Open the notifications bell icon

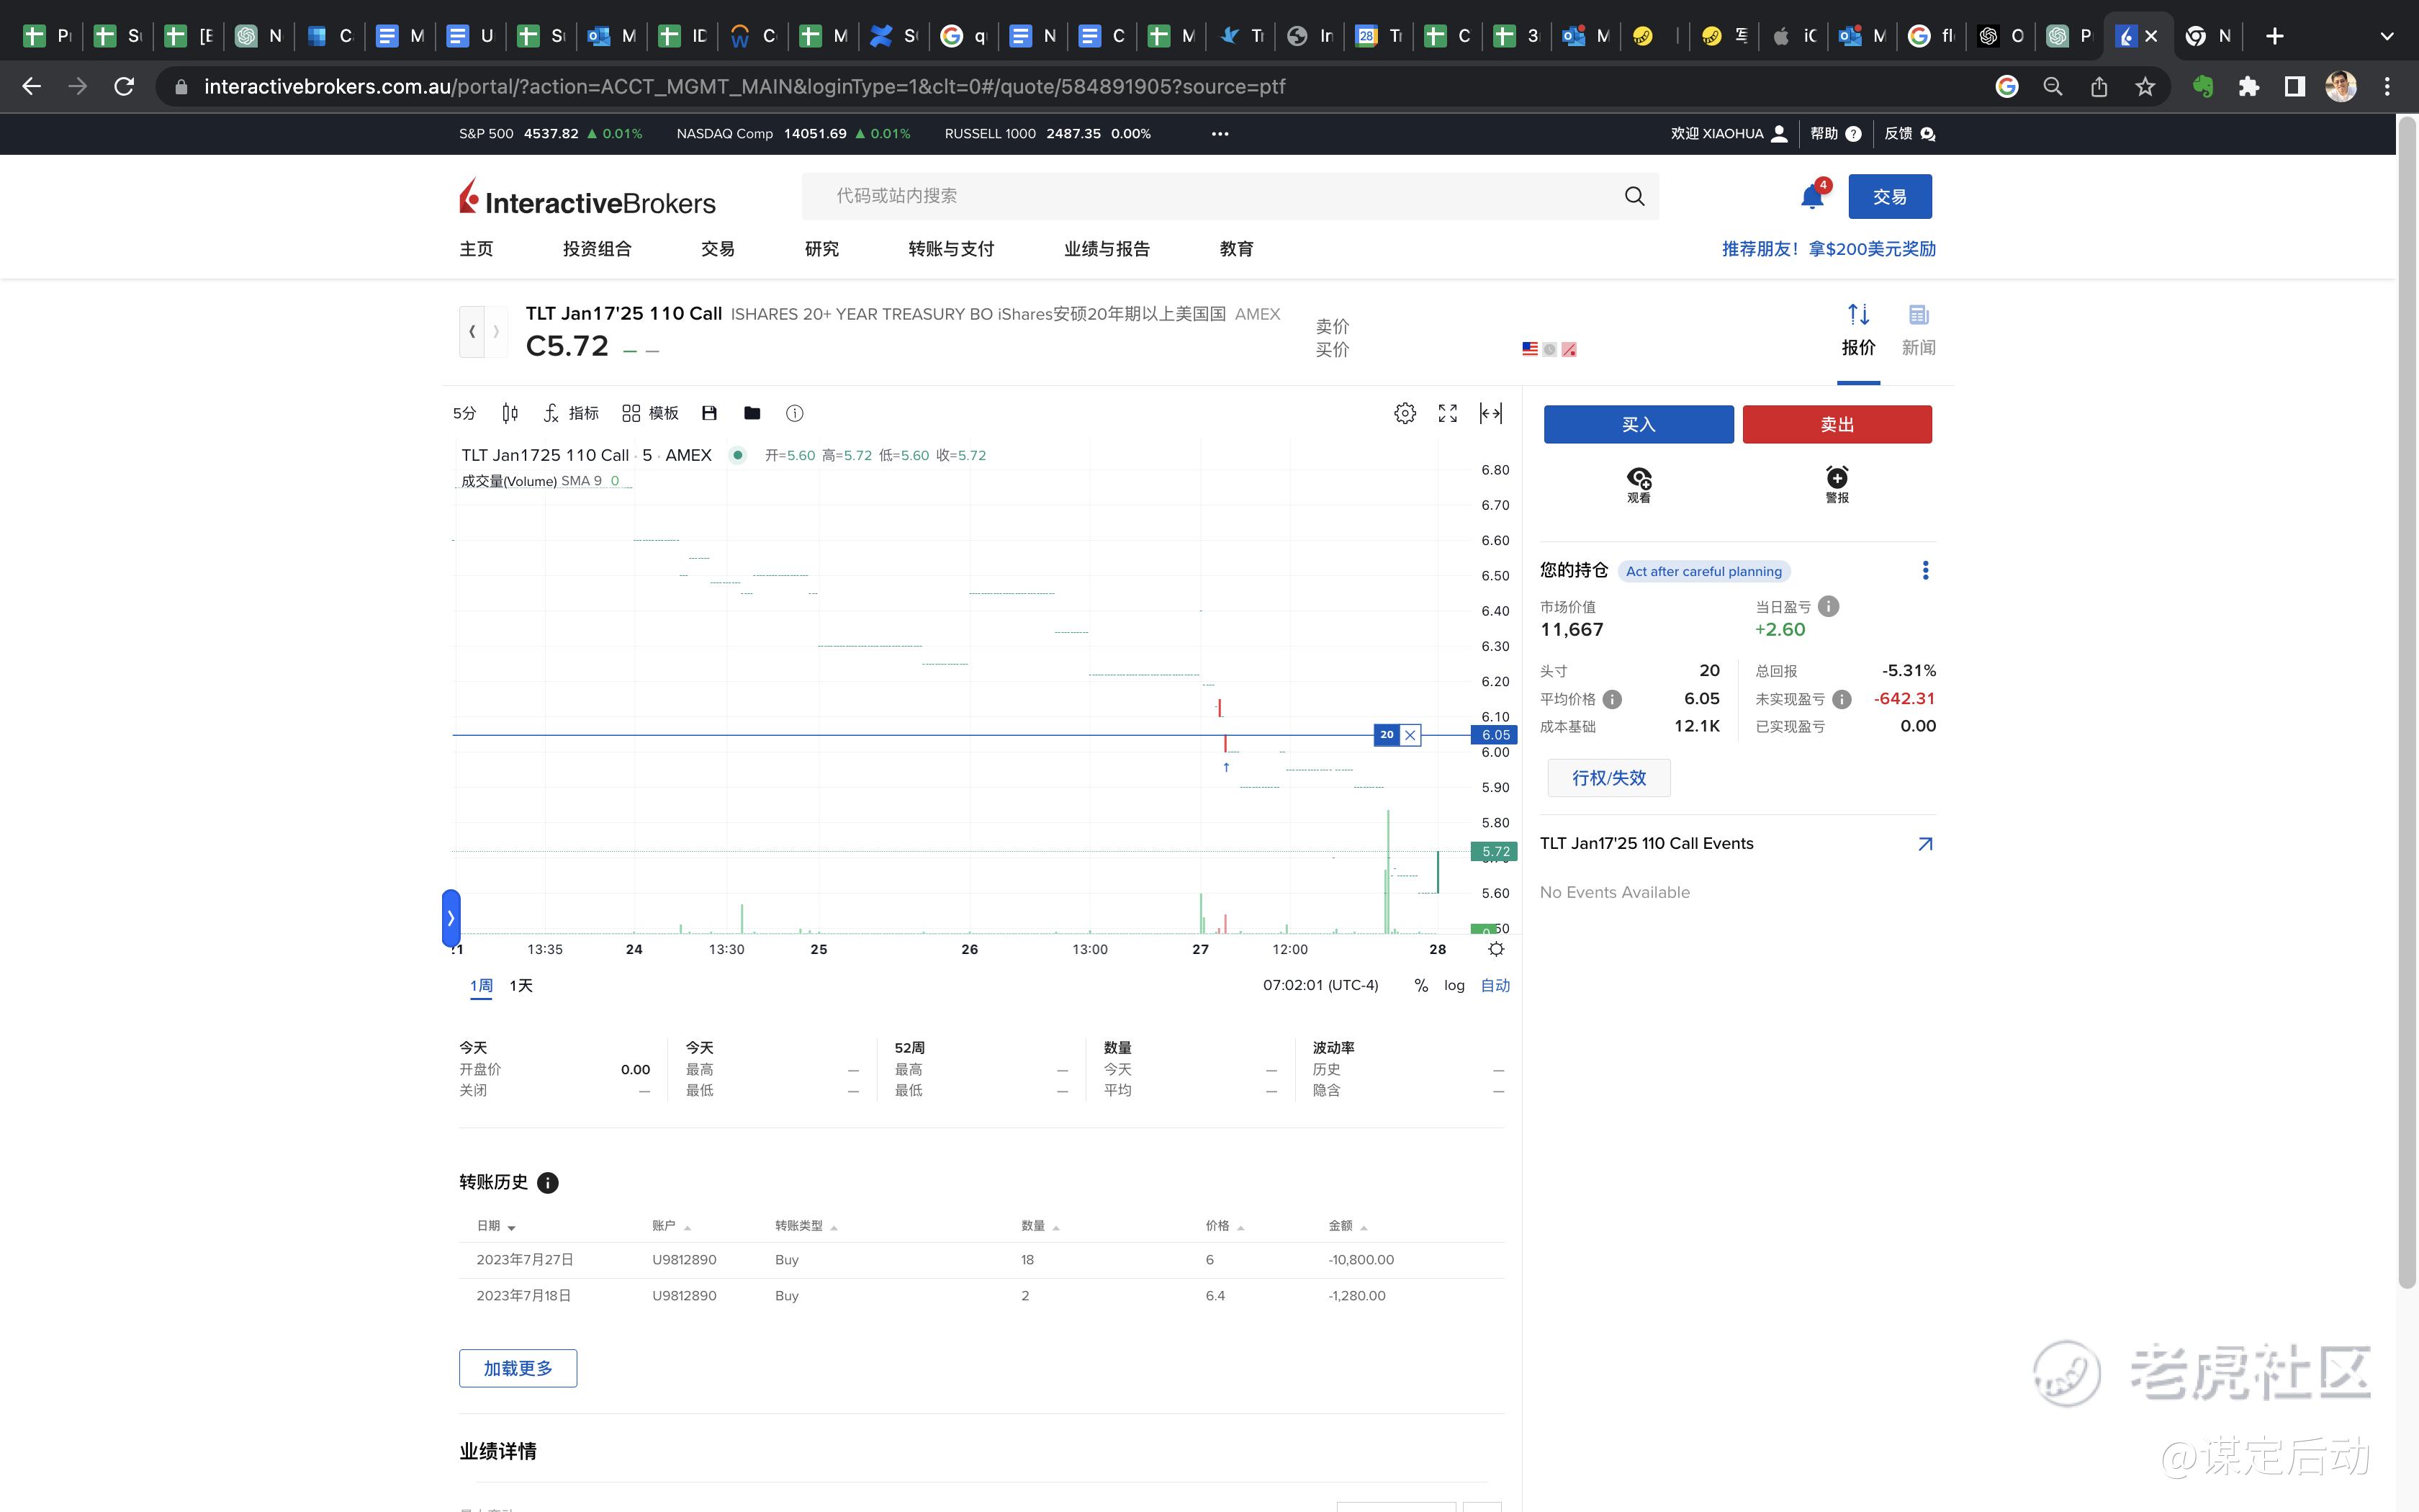(1811, 196)
